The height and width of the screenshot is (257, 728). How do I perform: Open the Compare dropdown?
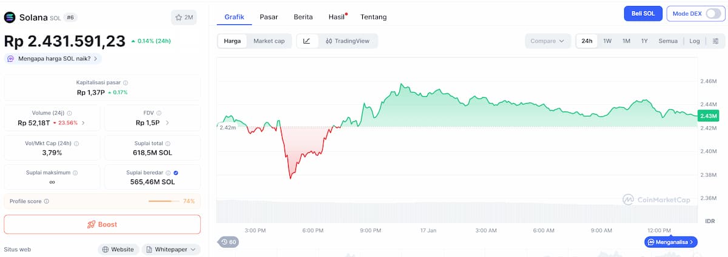547,41
